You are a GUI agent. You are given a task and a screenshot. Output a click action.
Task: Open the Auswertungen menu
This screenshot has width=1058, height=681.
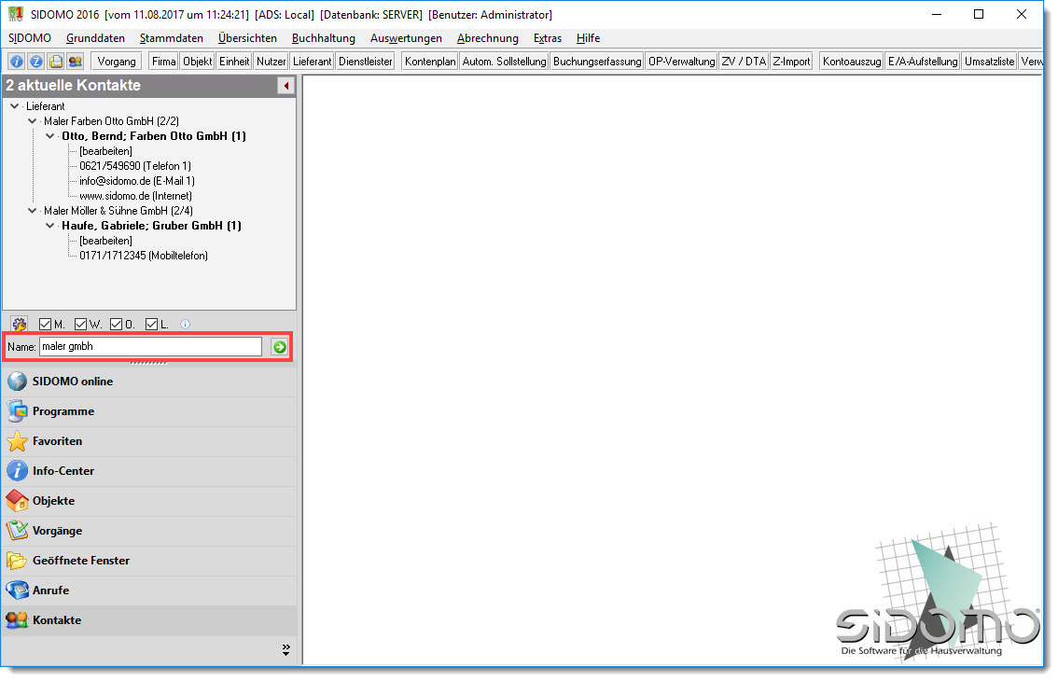pyautogui.click(x=406, y=38)
